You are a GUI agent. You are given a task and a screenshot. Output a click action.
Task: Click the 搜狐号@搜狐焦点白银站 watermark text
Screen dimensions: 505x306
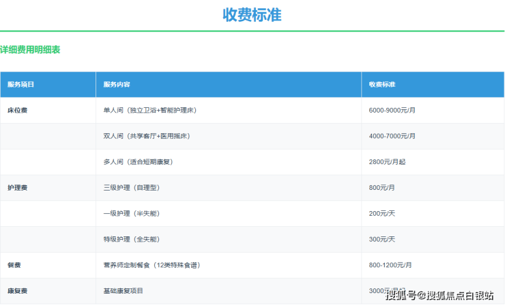(x=439, y=295)
